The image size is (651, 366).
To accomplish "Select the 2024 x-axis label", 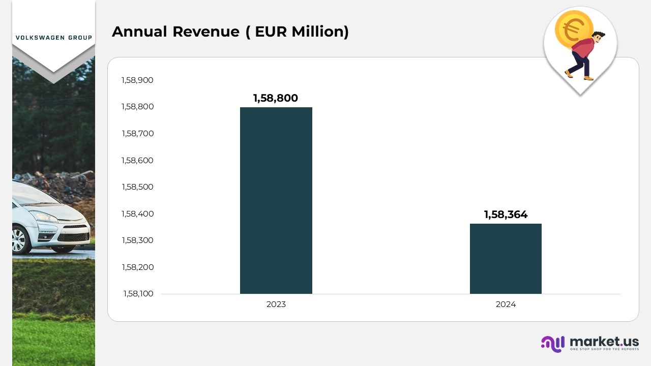I will [x=506, y=304].
